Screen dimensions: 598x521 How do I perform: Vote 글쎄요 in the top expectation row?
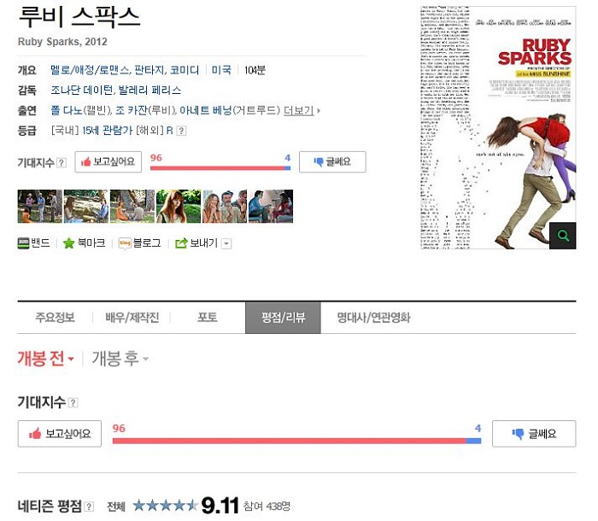(332, 162)
